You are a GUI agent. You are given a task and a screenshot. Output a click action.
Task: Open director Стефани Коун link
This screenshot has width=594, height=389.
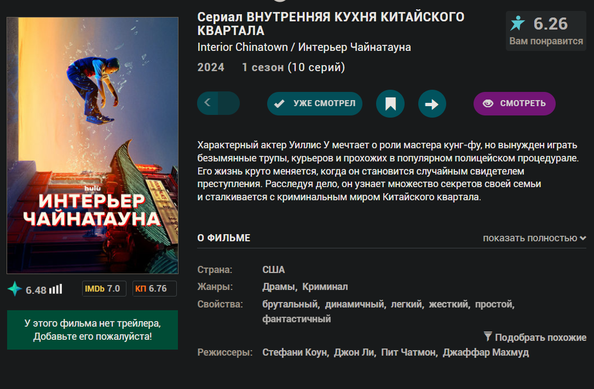coord(295,352)
